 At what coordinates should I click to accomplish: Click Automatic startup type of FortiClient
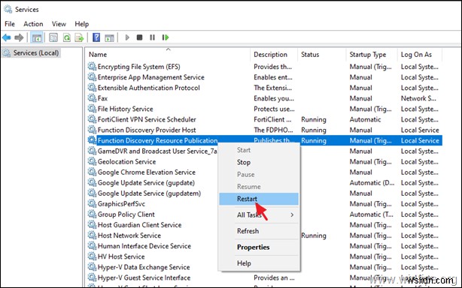pyautogui.click(x=365, y=119)
